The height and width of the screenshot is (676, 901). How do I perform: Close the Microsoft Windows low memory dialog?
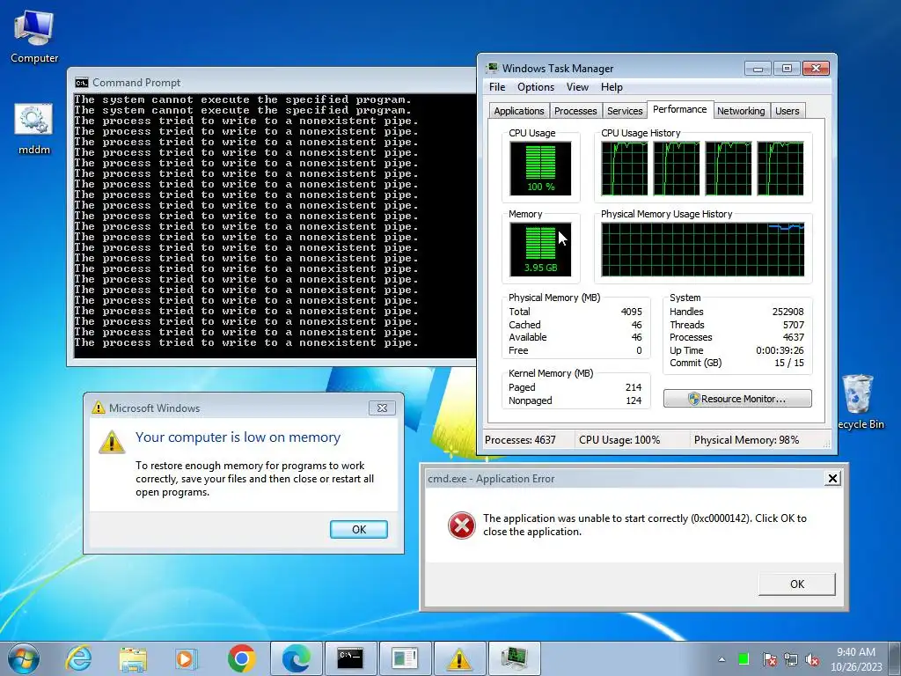pyautogui.click(x=382, y=408)
